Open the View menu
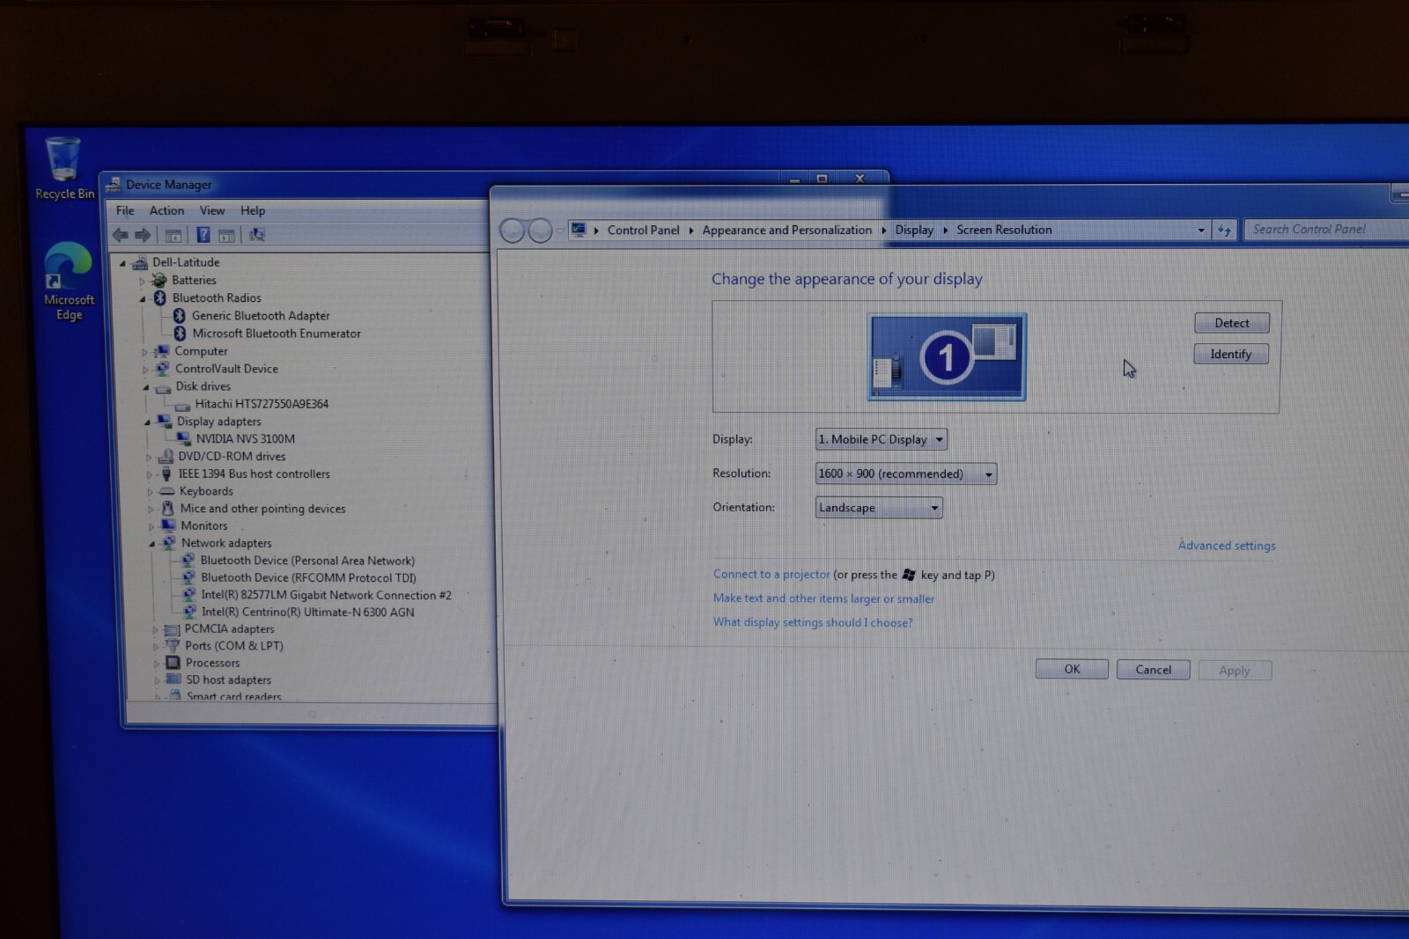Viewport: 1409px width, 939px height. [212, 210]
